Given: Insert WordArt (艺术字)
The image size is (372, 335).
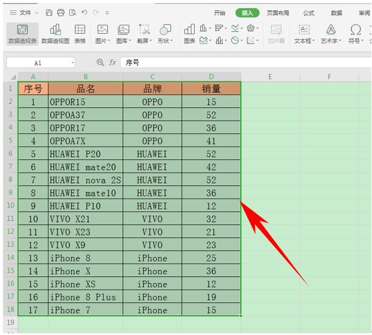Looking at the screenshot, I should pyautogui.click(x=331, y=34).
